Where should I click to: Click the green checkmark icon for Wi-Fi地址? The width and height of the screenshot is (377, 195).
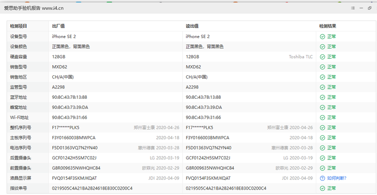(x=322, y=118)
